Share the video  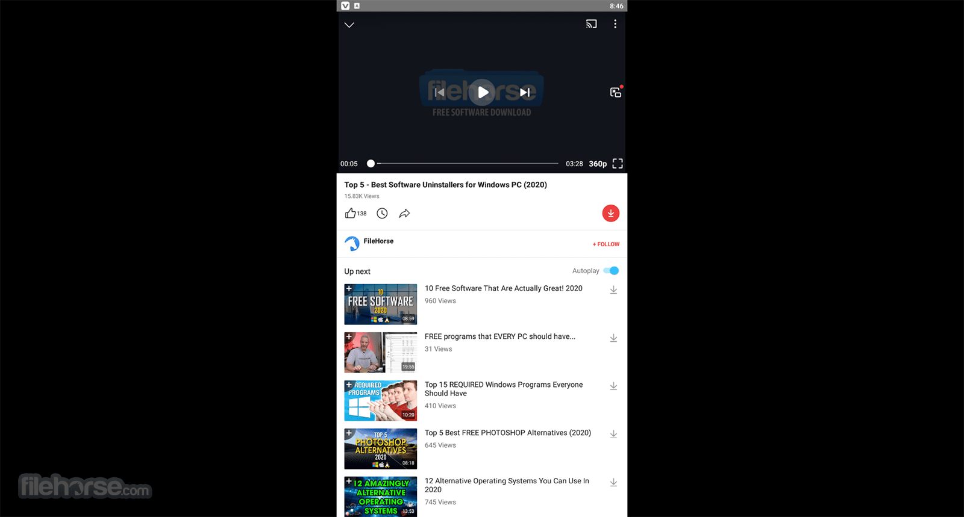(x=405, y=213)
